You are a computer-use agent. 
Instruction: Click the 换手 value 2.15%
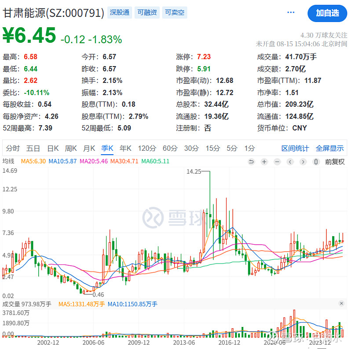(x=113, y=81)
